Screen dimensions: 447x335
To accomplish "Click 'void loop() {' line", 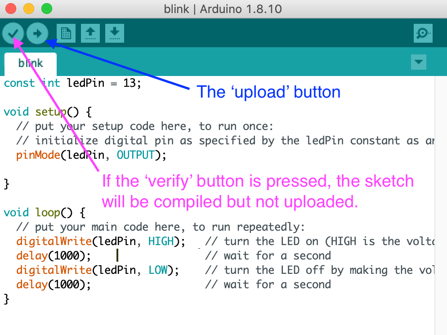I will [45, 213].
